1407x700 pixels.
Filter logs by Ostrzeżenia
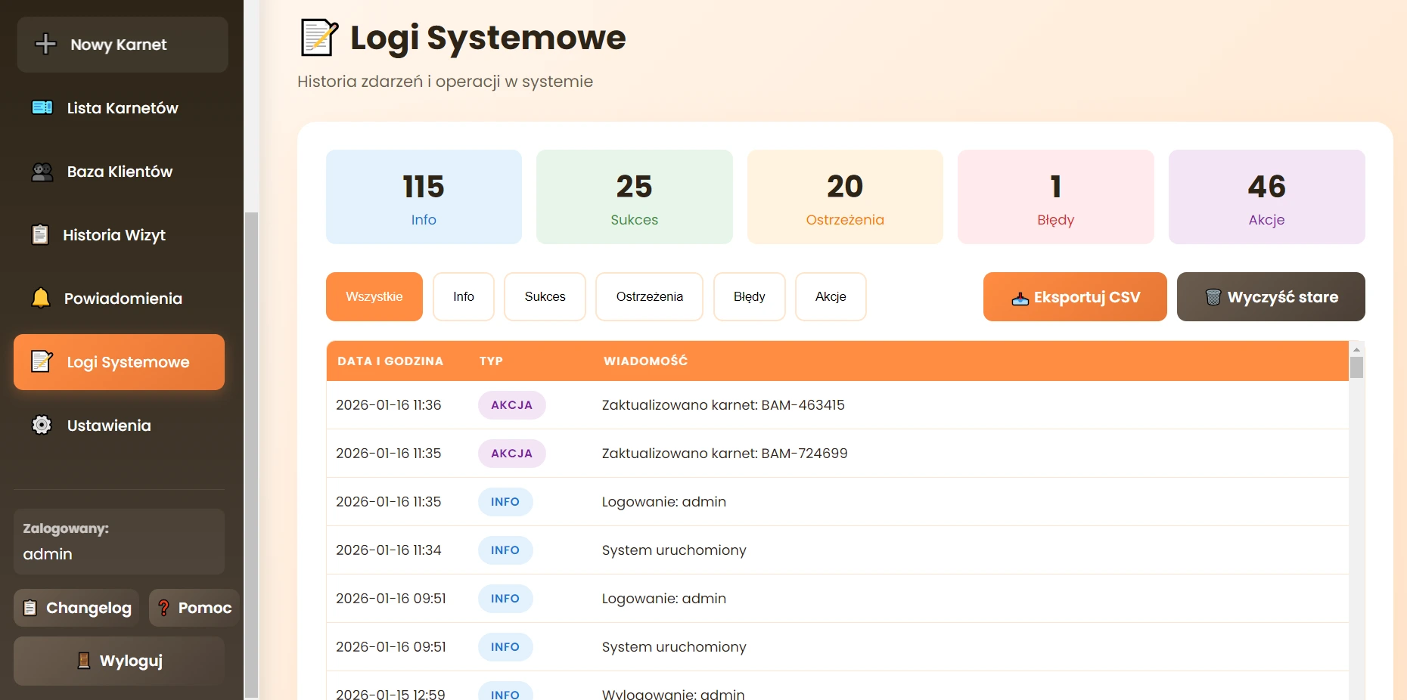tap(649, 296)
